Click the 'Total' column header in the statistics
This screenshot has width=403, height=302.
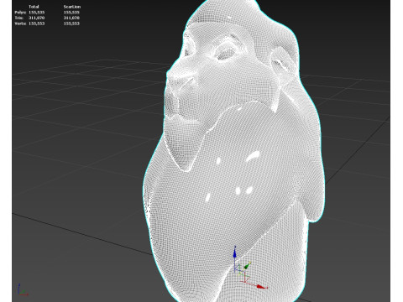pyautogui.click(x=34, y=7)
